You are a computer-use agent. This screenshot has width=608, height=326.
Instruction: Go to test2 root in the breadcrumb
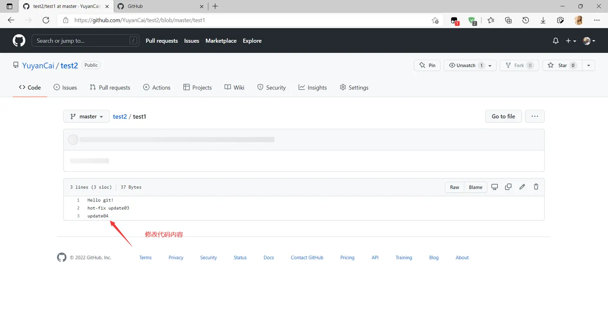[x=120, y=117]
